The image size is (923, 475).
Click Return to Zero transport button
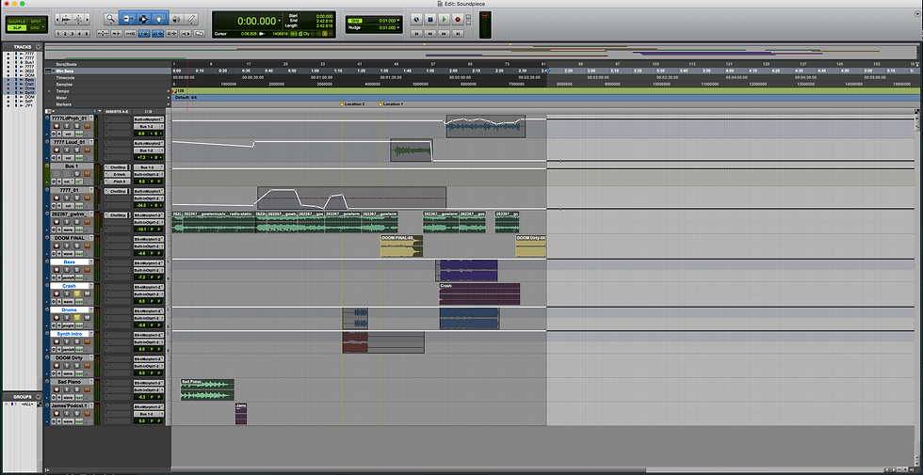click(x=416, y=34)
